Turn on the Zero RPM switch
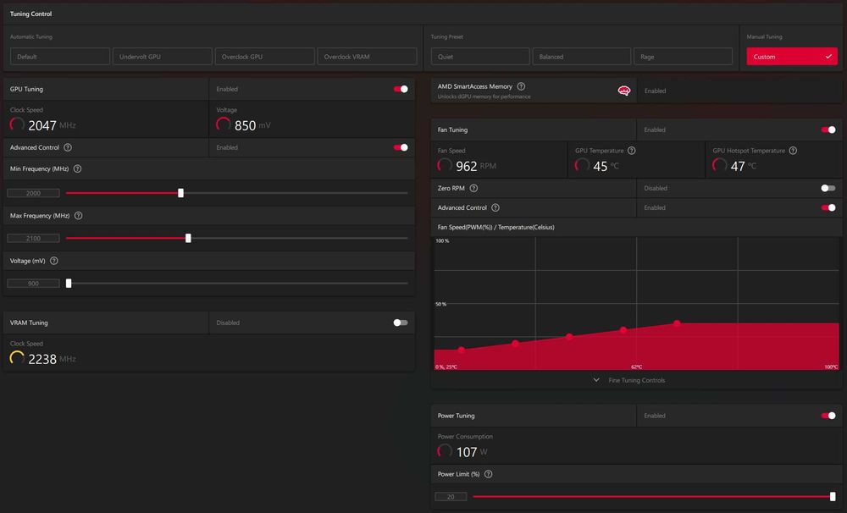The height and width of the screenshot is (513, 847). 828,189
